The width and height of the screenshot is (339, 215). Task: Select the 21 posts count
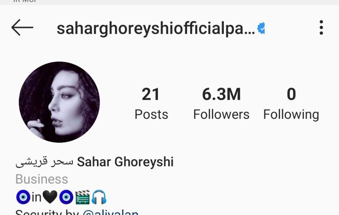(151, 94)
